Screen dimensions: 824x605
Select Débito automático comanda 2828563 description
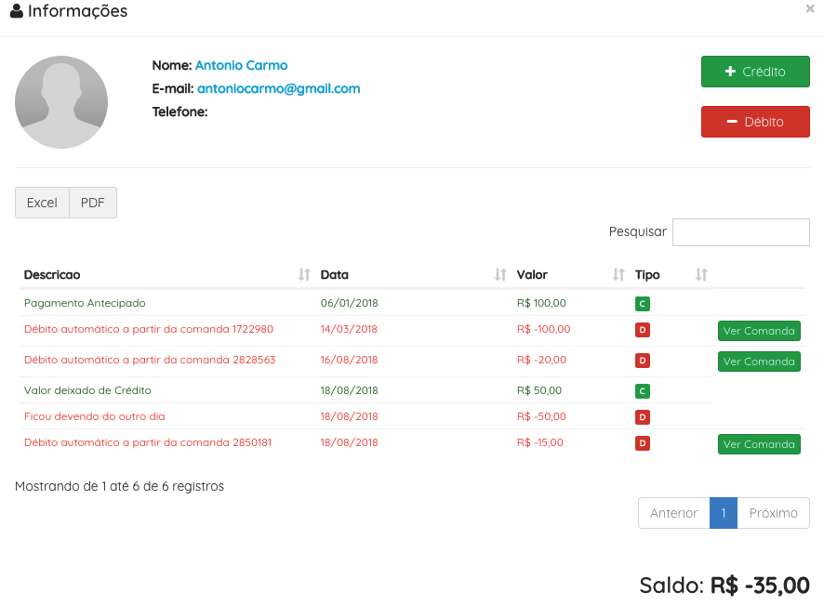(150, 360)
